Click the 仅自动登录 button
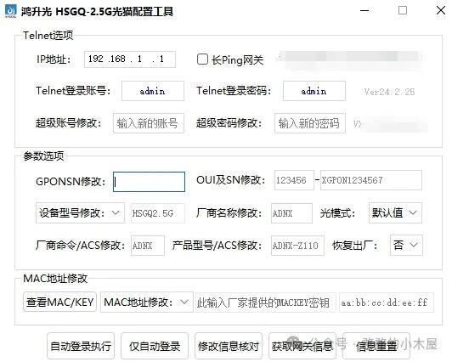Screen dimensions: 452x362 (x=155, y=346)
